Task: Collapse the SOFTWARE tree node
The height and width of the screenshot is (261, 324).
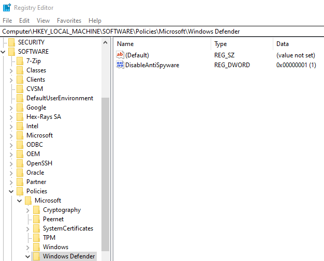Action: [4, 52]
